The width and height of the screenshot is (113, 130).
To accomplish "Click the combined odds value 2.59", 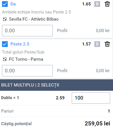I will (60, 98).
